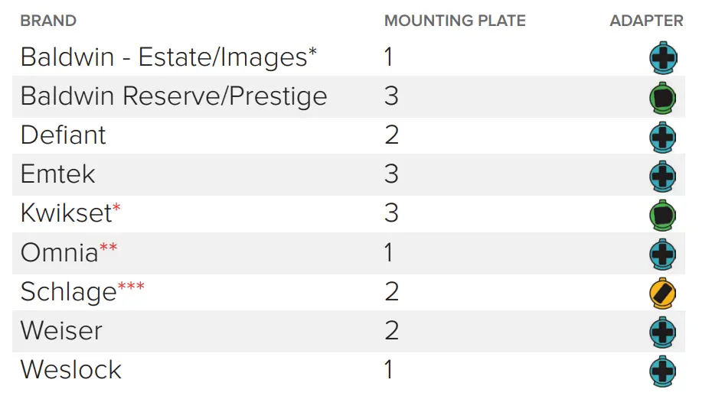Select the yellow adapter icon for Schlage

point(662,293)
